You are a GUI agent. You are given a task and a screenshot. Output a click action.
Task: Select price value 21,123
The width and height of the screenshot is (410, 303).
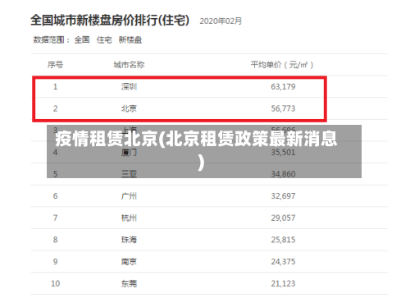pyautogui.click(x=283, y=283)
